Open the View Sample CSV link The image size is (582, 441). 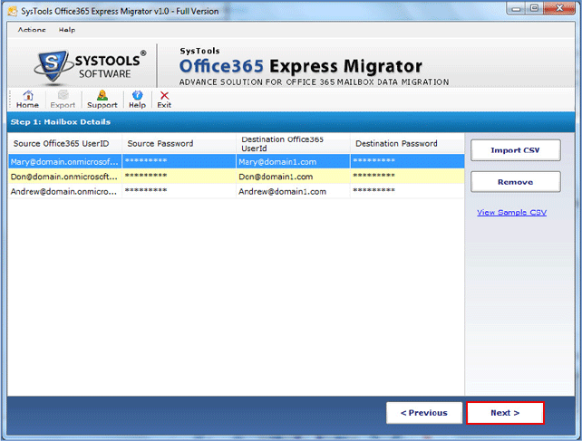tap(511, 212)
